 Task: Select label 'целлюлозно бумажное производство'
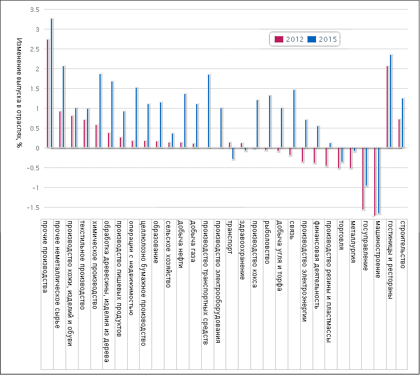click(x=144, y=283)
